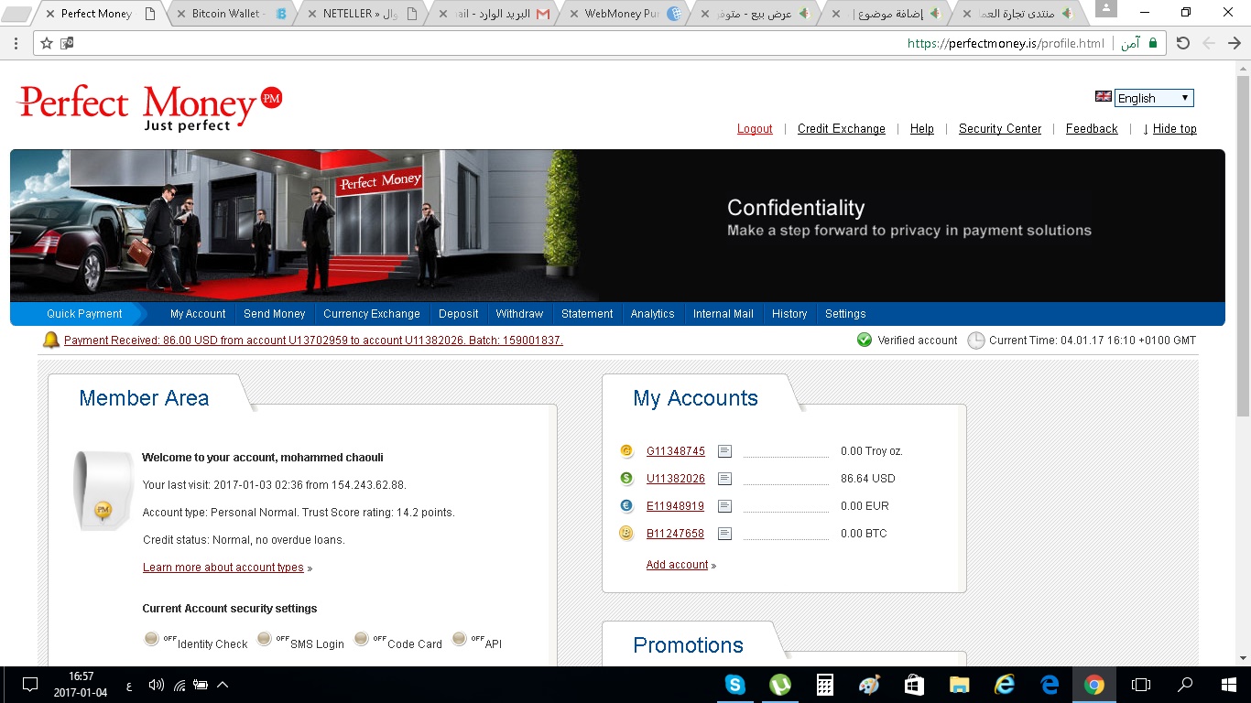The height and width of the screenshot is (703, 1251).
Task: Toggle the Code Card security setting
Action: 362,639
